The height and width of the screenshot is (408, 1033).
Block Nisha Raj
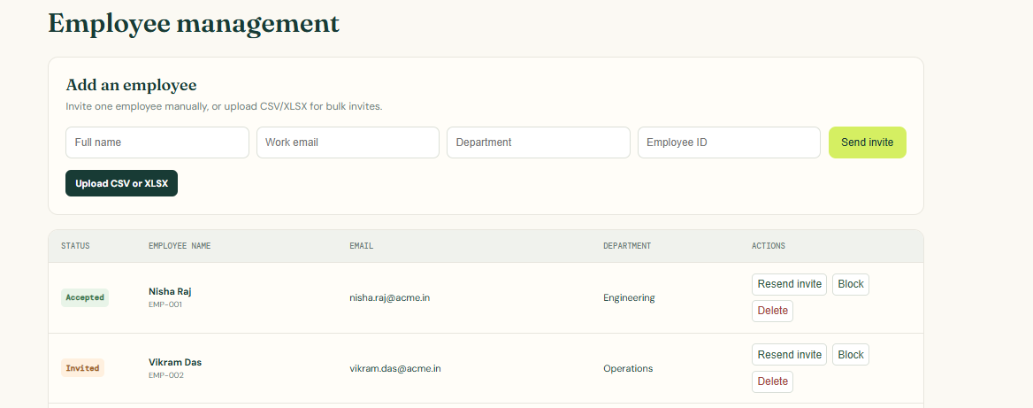pyautogui.click(x=851, y=284)
